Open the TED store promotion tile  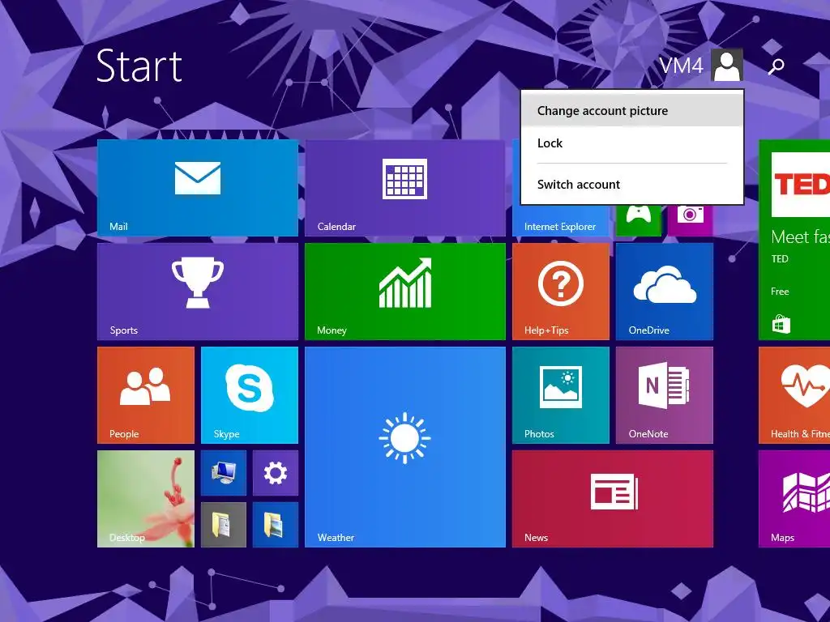[x=794, y=240]
